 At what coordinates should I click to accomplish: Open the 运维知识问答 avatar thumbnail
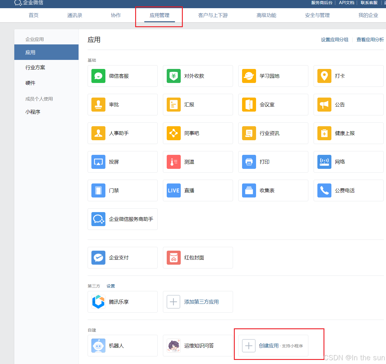click(x=174, y=346)
